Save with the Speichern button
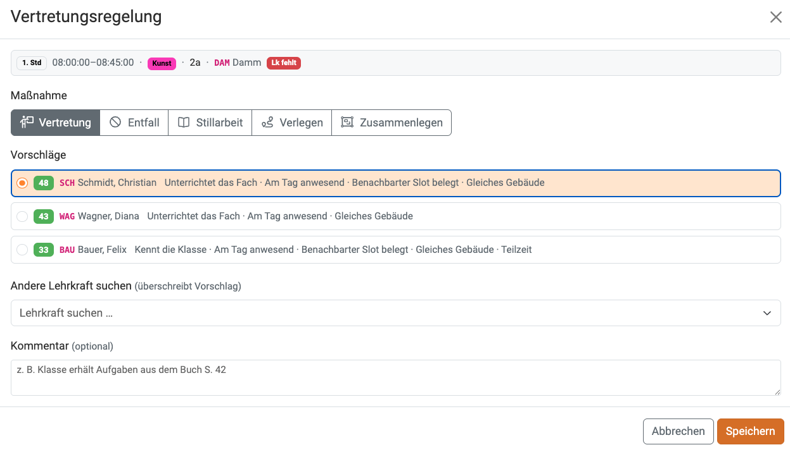 pyautogui.click(x=751, y=431)
